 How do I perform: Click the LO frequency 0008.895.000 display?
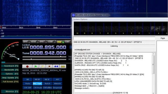pyautogui.click(x=48, y=47)
